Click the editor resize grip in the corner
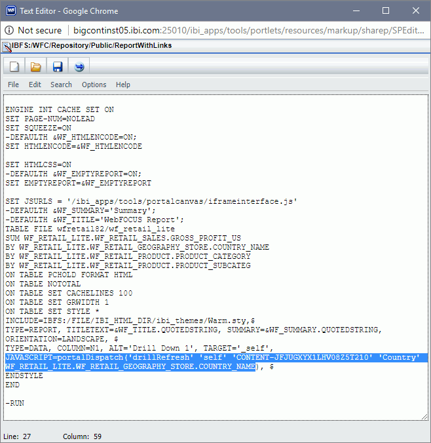 (424, 417)
